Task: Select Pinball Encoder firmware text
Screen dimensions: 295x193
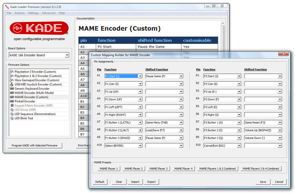Action: point(25,101)
